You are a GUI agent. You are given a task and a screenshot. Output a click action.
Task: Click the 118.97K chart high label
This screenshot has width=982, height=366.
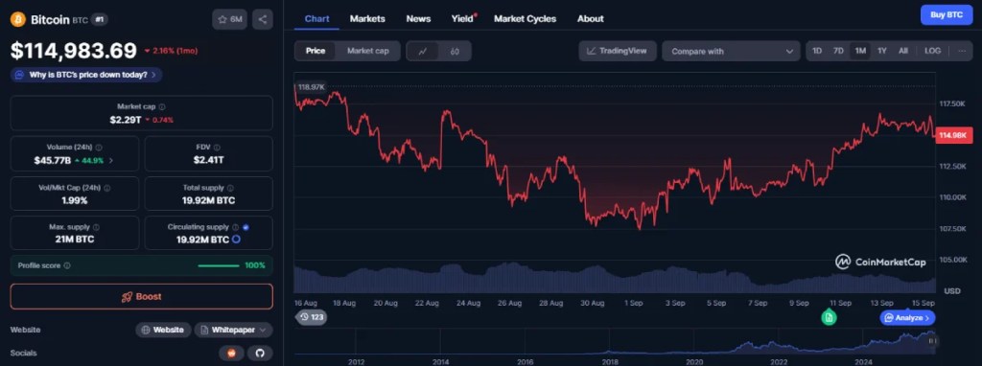[312, 87]
